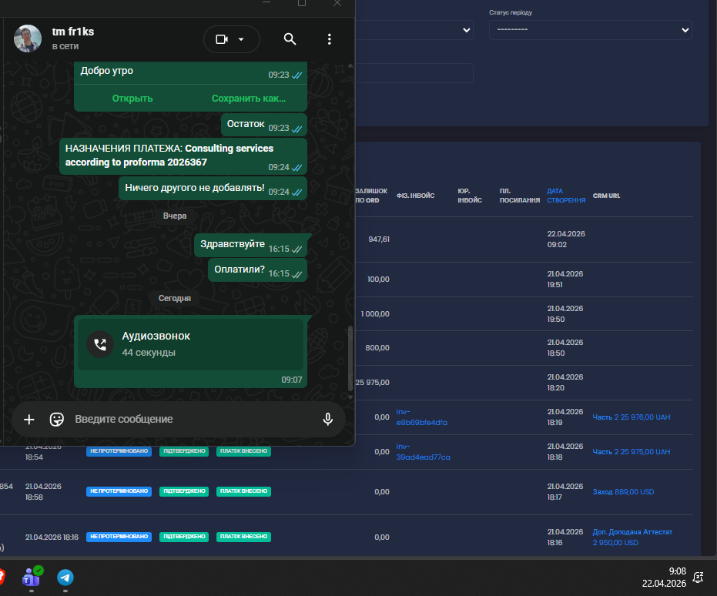
Task: Open CRM link Заход 889,00 USD
Action: tap(623, 492)
